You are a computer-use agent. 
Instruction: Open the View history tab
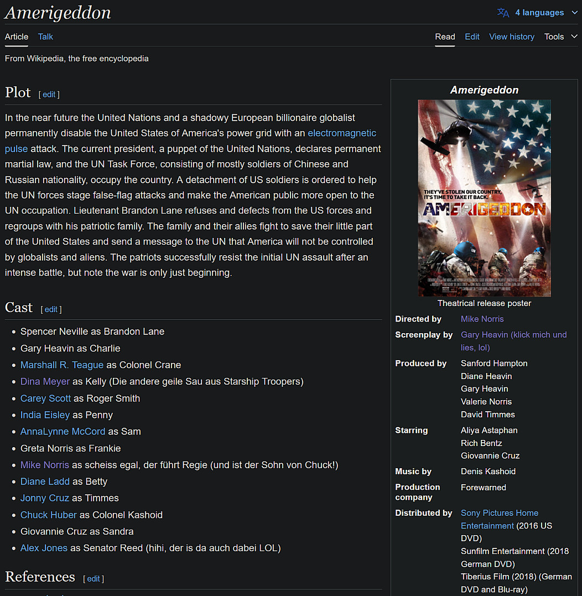pyautogui.click(x=511, y=37)
